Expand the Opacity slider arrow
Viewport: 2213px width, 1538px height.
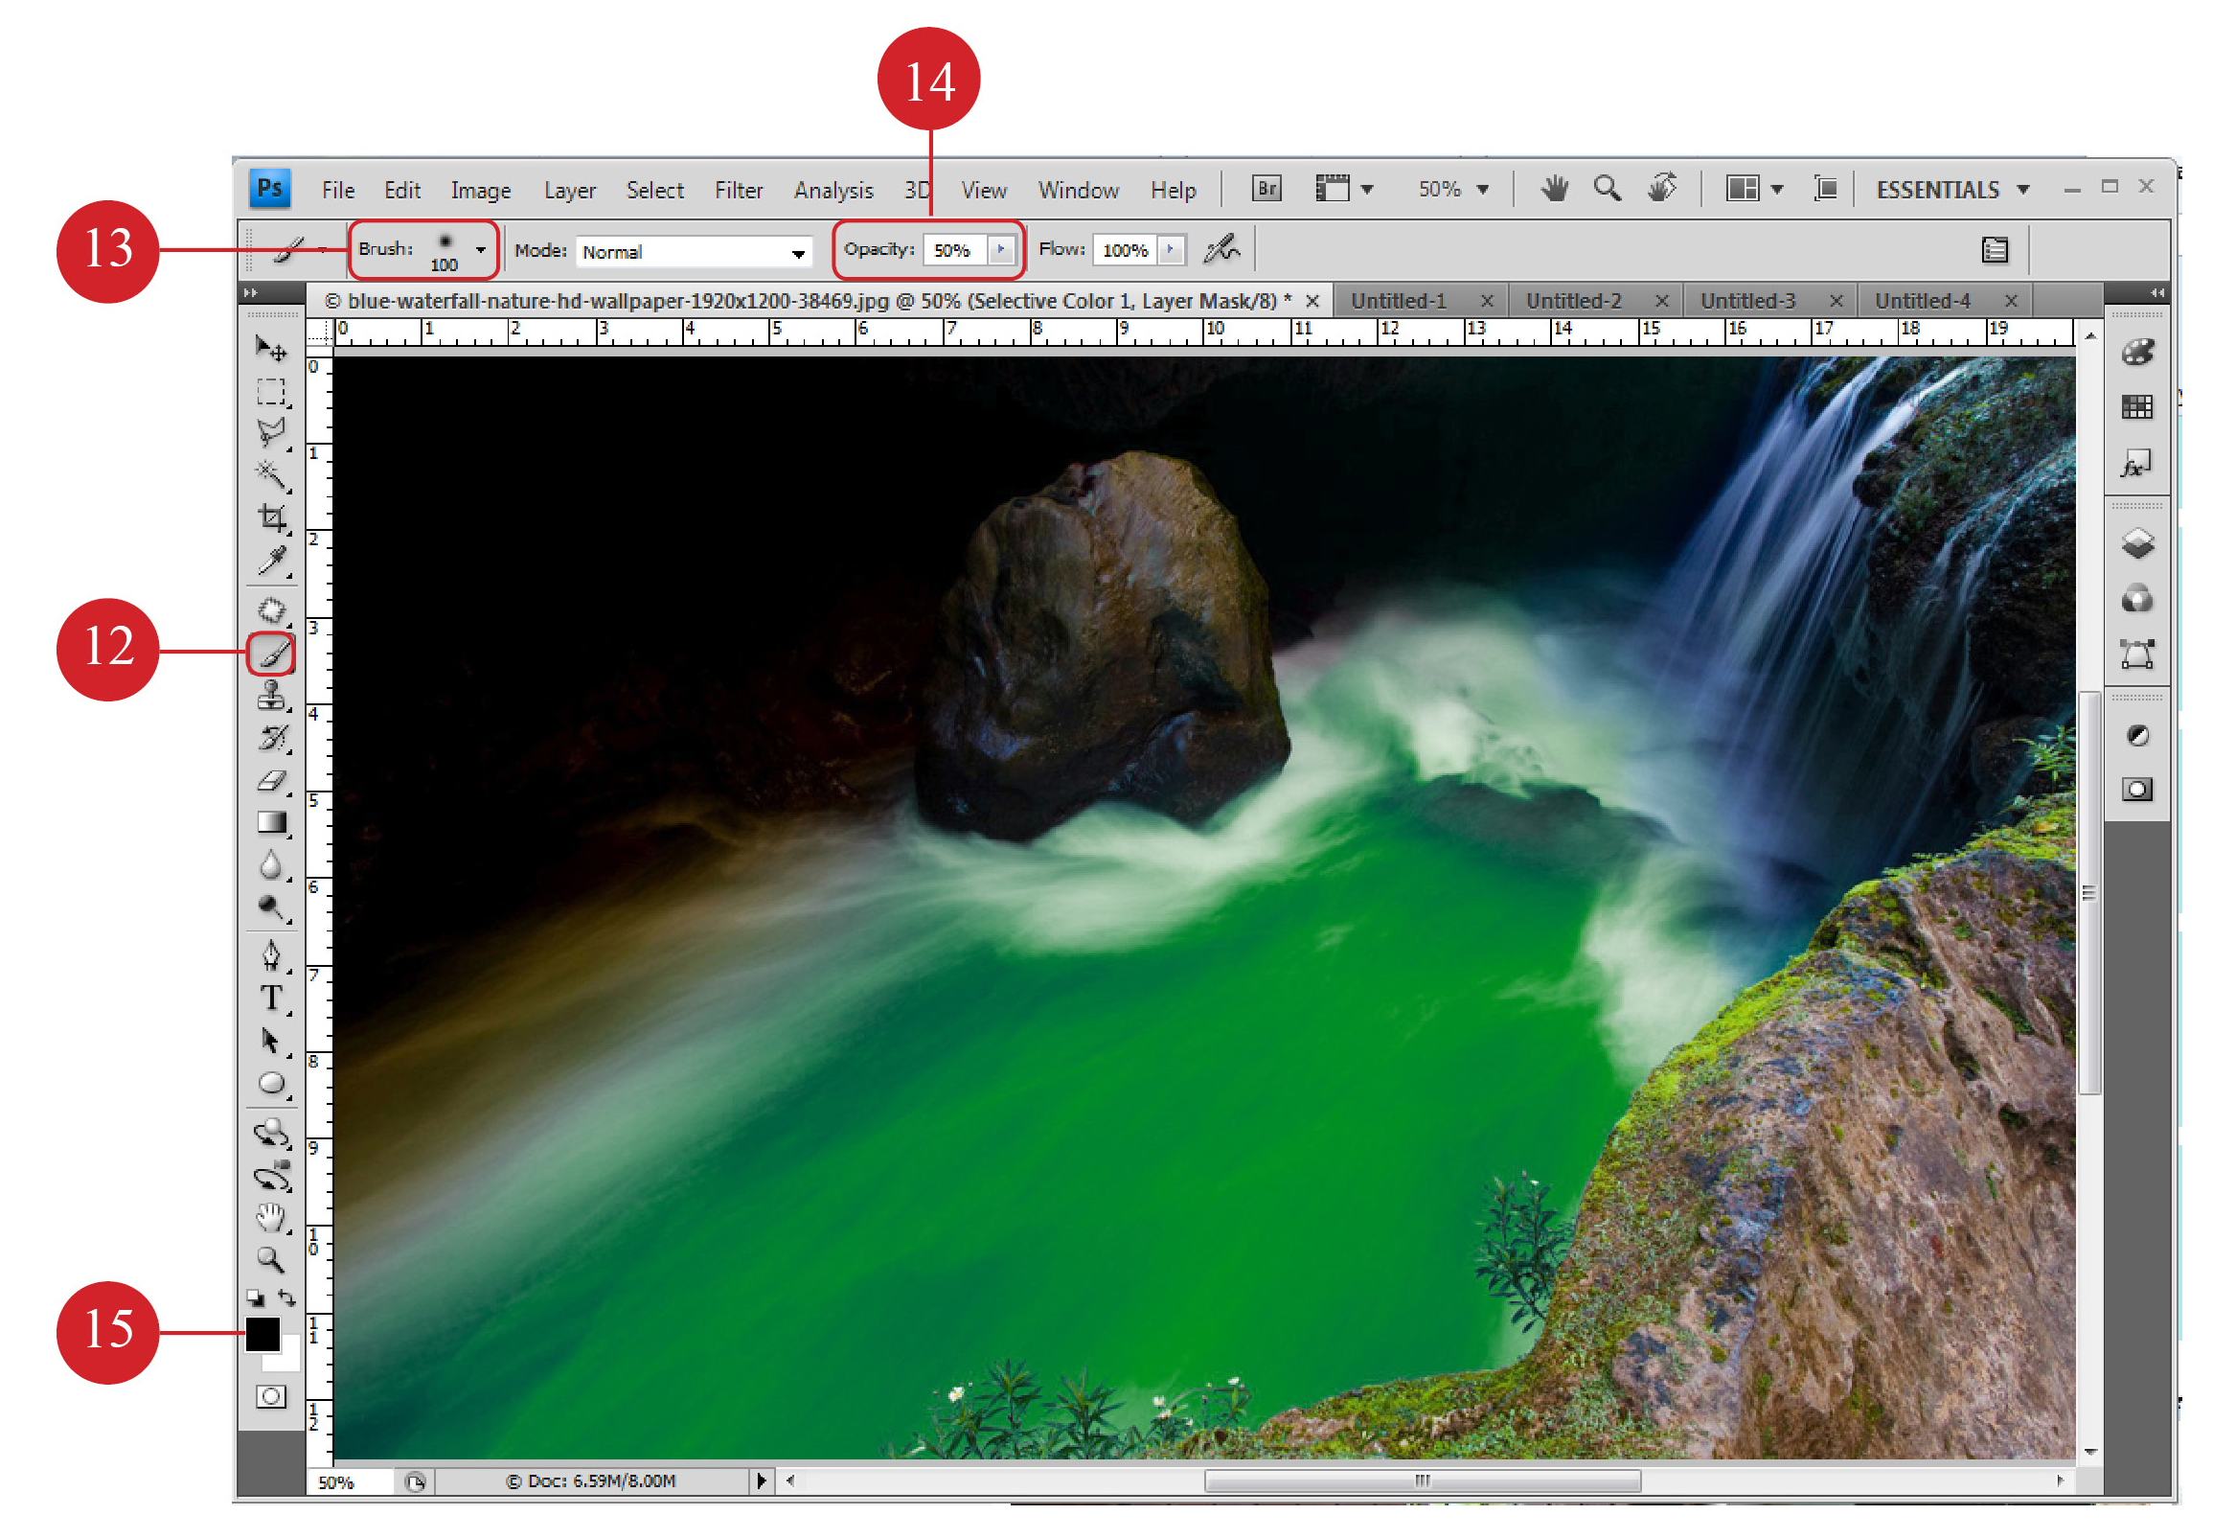click(1000, 249)
